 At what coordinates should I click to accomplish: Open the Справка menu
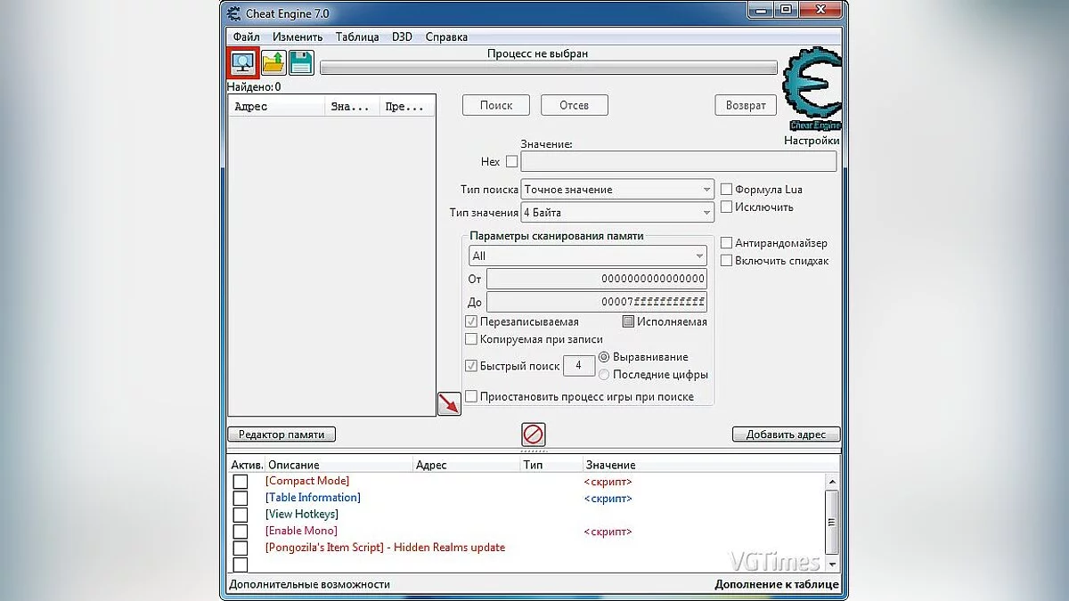446,37
